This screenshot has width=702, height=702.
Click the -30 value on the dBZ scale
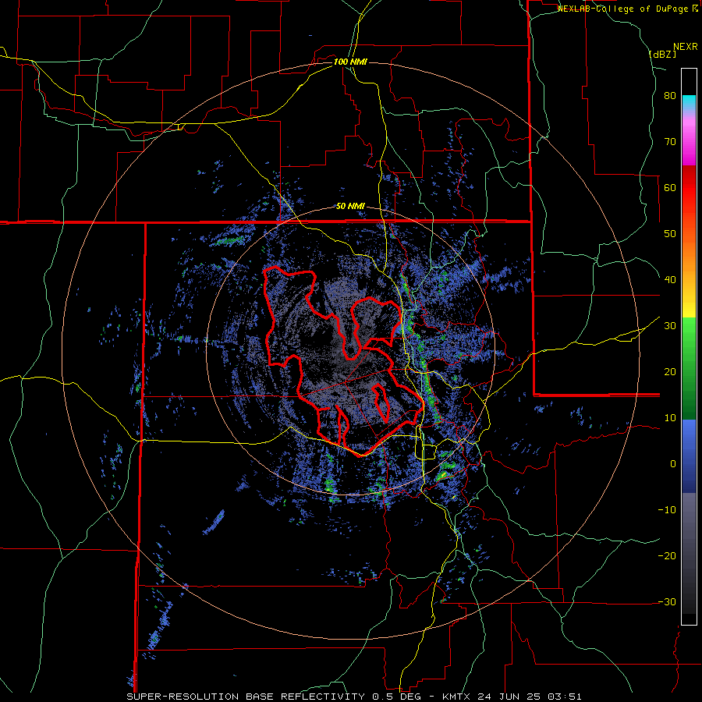(x=667, y=601)
